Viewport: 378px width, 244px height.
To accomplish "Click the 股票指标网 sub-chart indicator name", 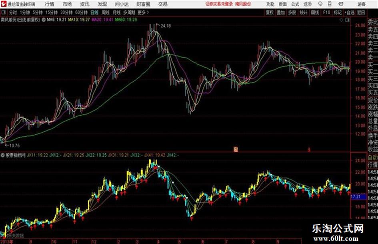I will click(16, 155).
